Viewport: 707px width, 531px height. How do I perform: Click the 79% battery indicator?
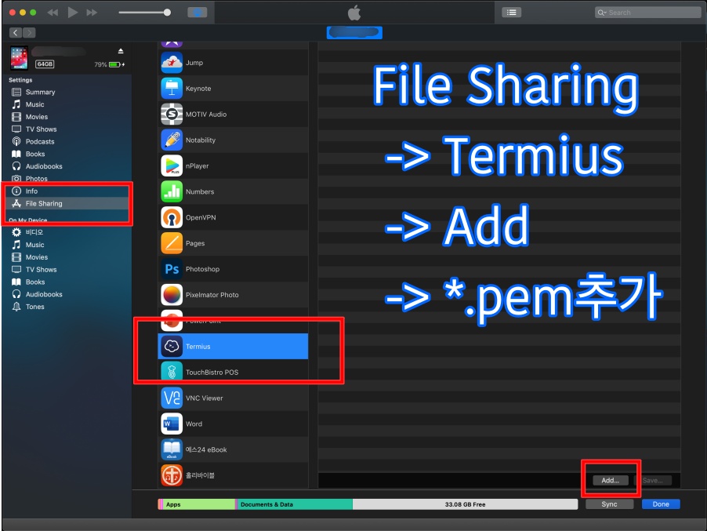coord(109,64)
